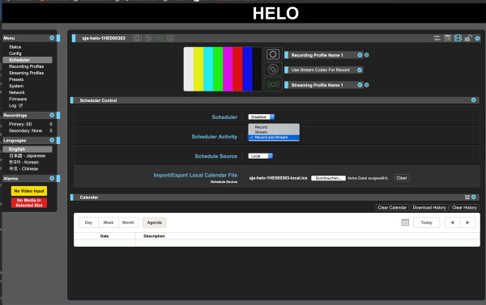Open the Log external link
The height and width of the screenshot is (305, 486).
[x=15, y=106]
